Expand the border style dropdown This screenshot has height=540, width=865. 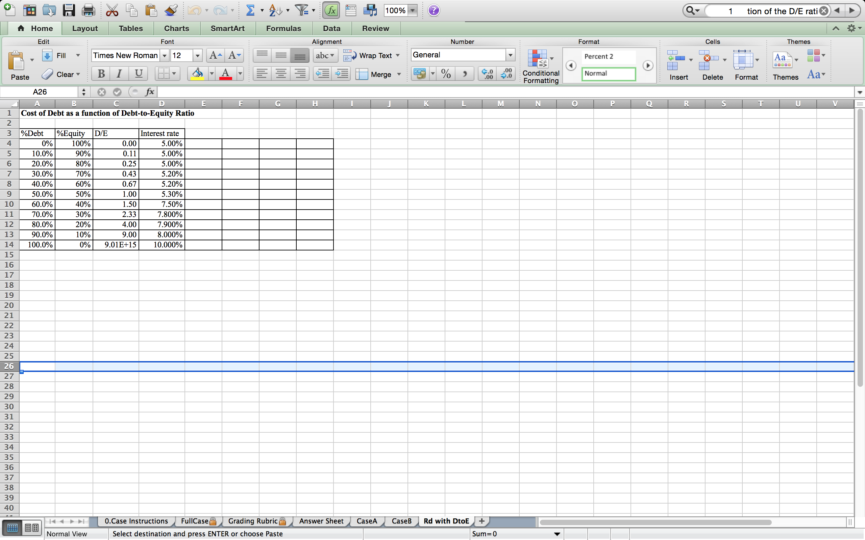(x=174, y=74)
